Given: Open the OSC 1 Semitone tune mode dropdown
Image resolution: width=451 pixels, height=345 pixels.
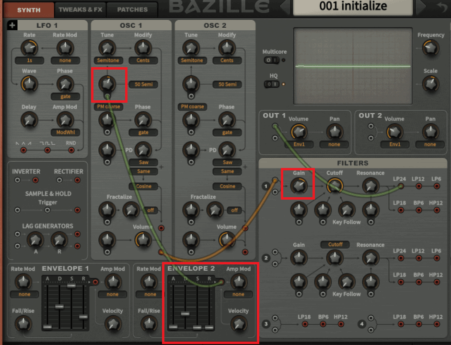Looking at the screenshot, I should pyautogui.click(x=107, y=60).
